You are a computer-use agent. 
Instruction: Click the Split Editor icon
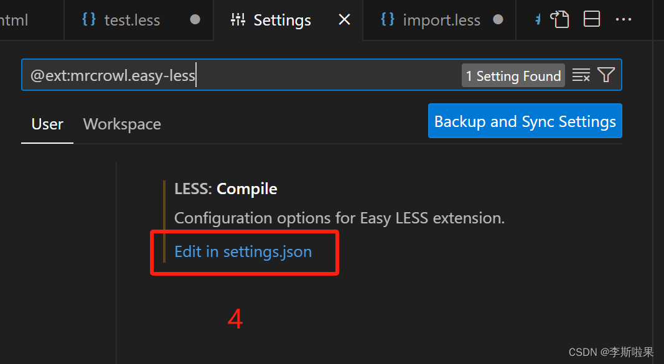(592, 19)
